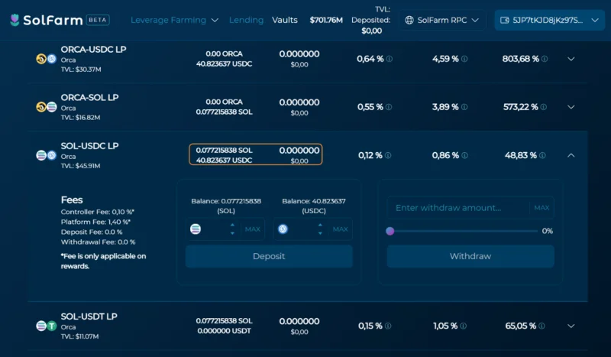
Task: Click the 0.000000 USDT balance text
Action: pyautogui.click(x=224, y=331)
